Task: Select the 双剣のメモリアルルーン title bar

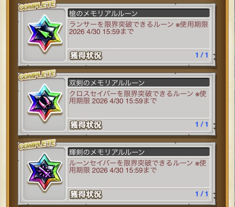Action: 139,82
